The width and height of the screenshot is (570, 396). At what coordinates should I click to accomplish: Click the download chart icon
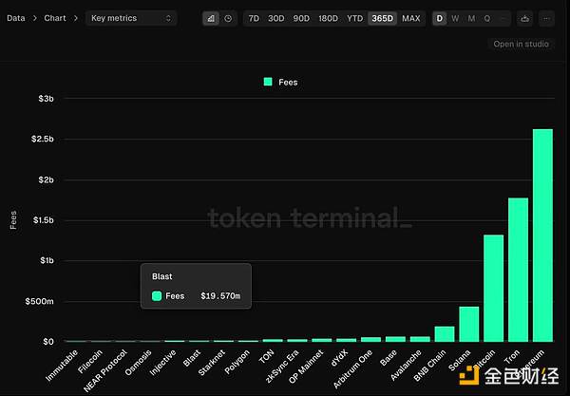(526, 18)
